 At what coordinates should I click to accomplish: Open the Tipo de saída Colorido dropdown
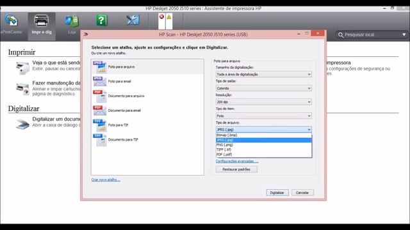tap(263, 88)
